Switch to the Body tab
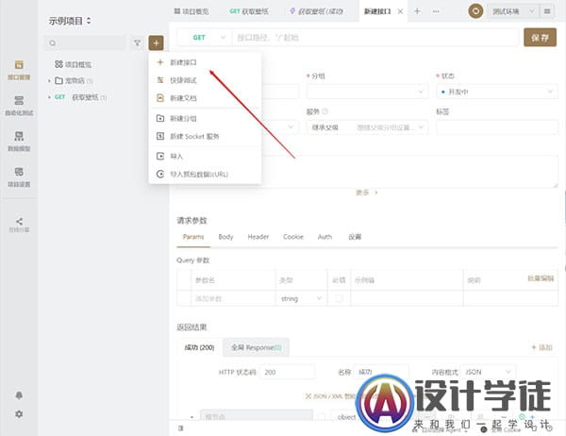 tap(225, 237)
